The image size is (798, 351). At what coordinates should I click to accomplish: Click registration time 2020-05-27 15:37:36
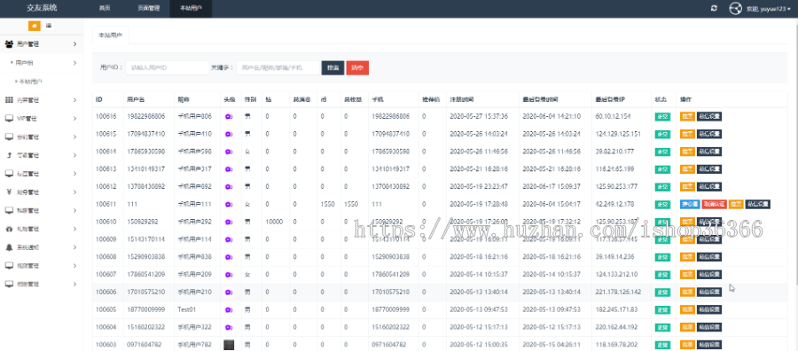pyautogui.click(x=479, y=116)
